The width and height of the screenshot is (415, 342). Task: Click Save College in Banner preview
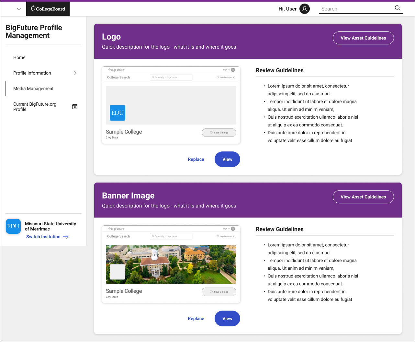[x=219, y=292]
